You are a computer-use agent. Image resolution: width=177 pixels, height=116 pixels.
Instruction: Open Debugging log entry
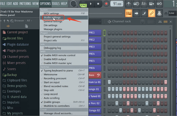pos(64,48)
